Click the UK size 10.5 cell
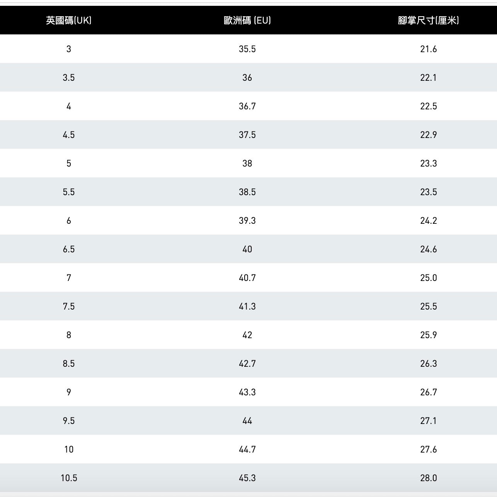 pos(69,478)
